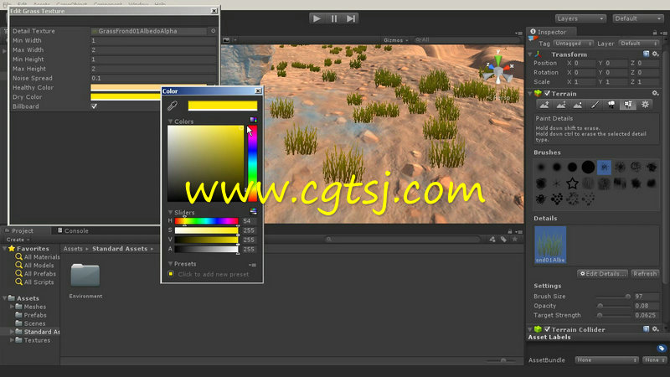Image resolution: width=670 pixels, height=377 pixels.
Task: Click Assets in the breadcrumb path
Action: tap(73, 248)
